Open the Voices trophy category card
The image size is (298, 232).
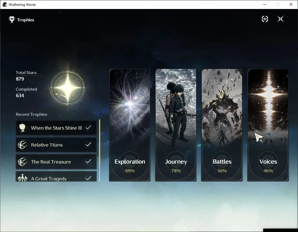[268, 125]
